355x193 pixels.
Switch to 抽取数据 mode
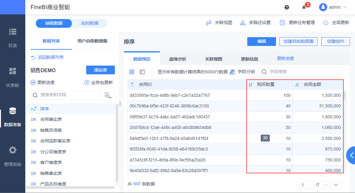click(54, 23)
